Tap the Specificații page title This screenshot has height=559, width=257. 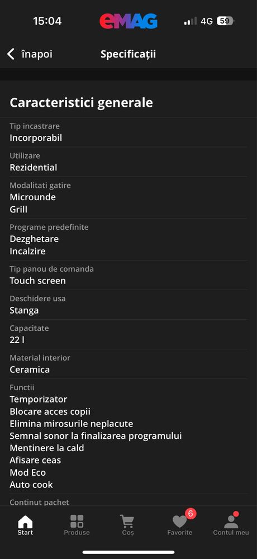coord(128,54)
